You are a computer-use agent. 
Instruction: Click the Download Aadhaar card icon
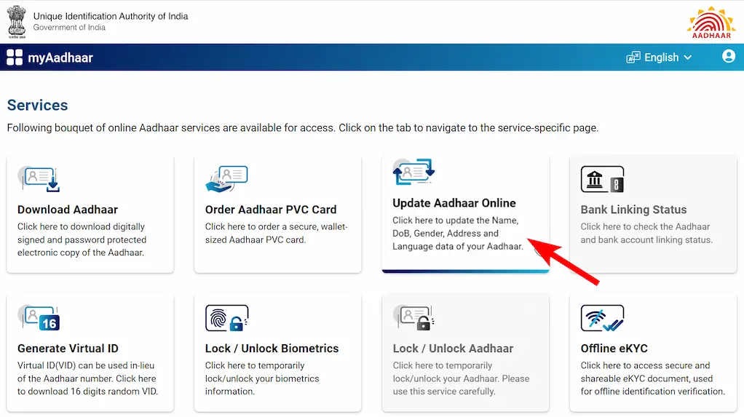point(39,179)
